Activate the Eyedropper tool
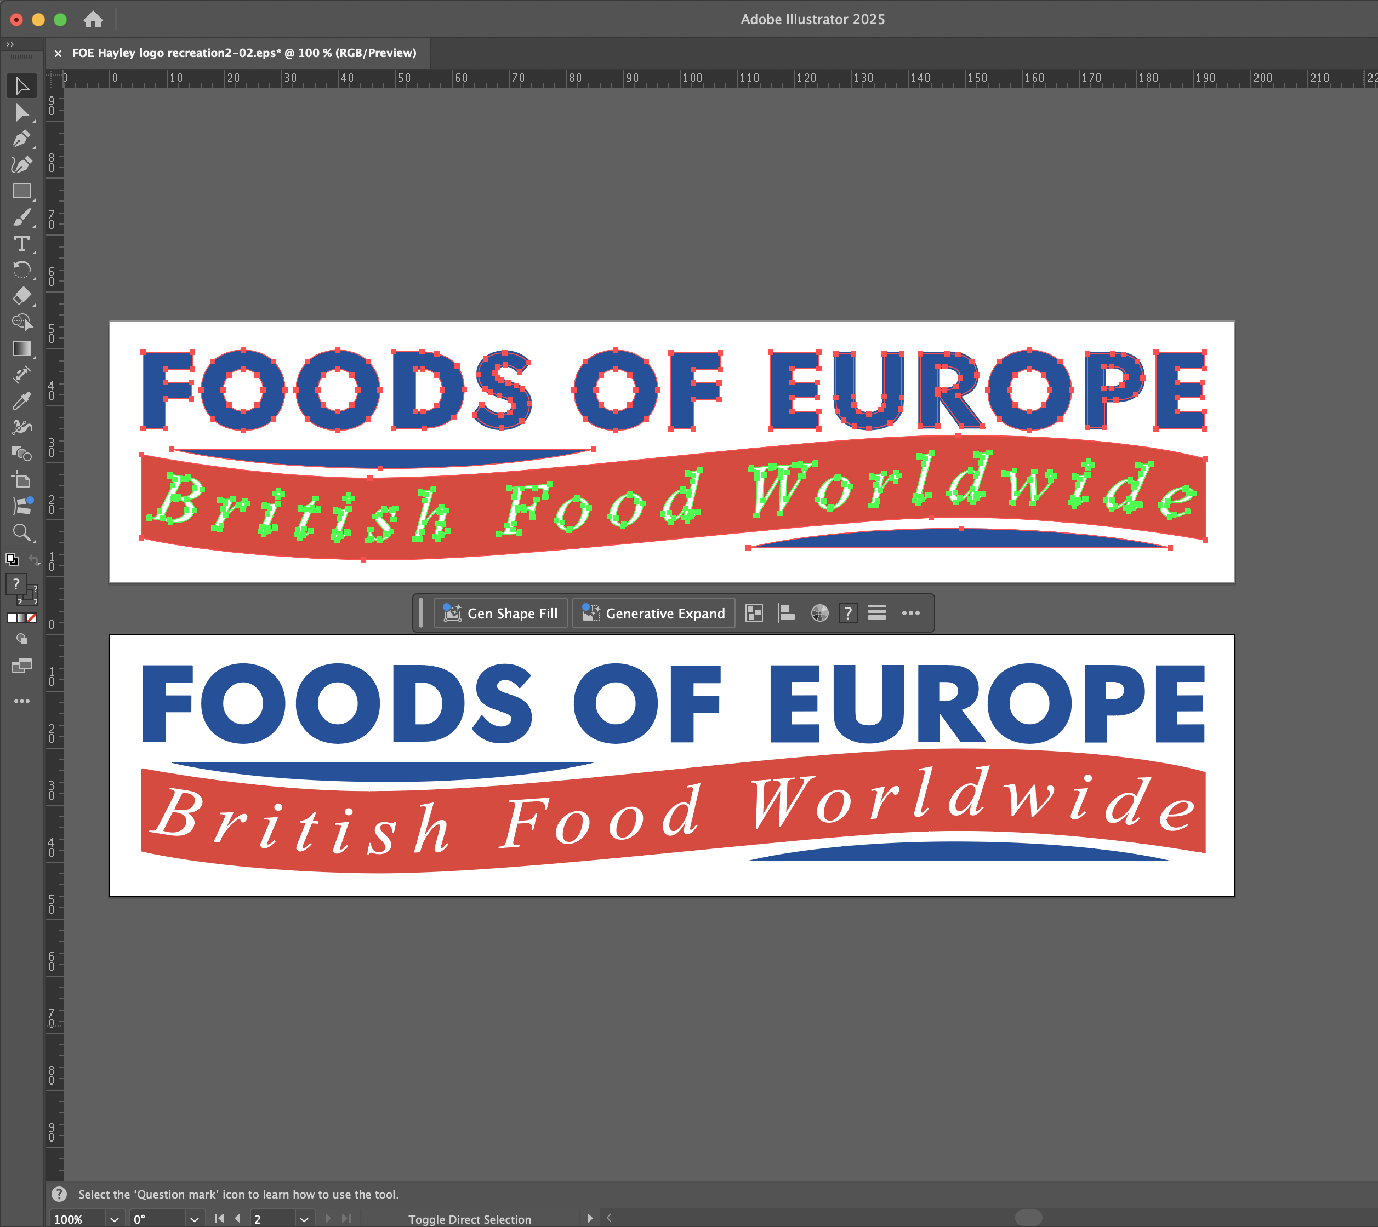Viewport: 1378px width, 1227px height. tap(21, 401)
